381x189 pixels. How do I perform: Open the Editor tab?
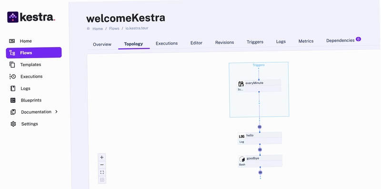click(x=196, y=43)
